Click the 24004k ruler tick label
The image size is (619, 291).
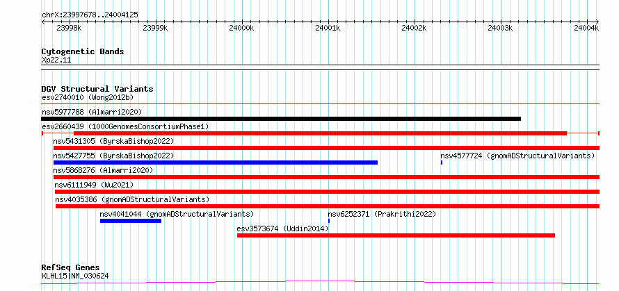coord(586,28)
